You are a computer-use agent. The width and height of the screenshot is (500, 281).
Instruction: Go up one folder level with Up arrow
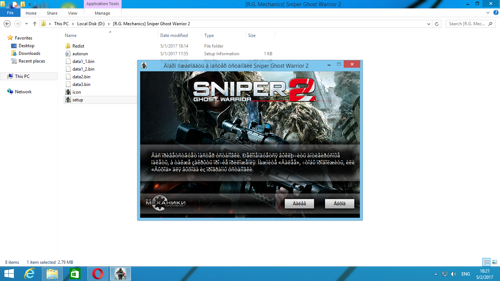(35, 24)
